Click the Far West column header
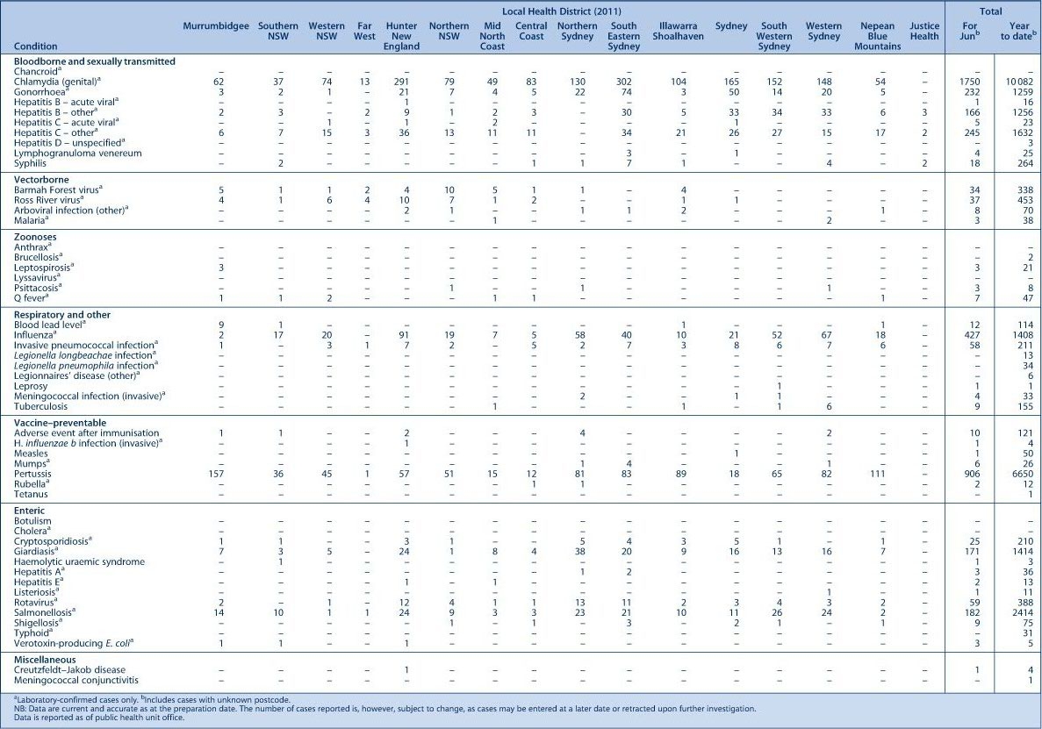This screenshot has width=1042, height=729. pos(364,32)
